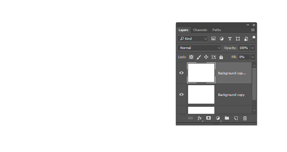287x152 pixels.
Task: Switch to the Paths tab
Action: pyautogui.click(x=217, y=30)
